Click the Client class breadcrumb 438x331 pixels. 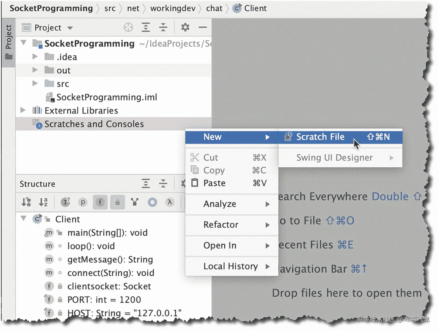250,8
